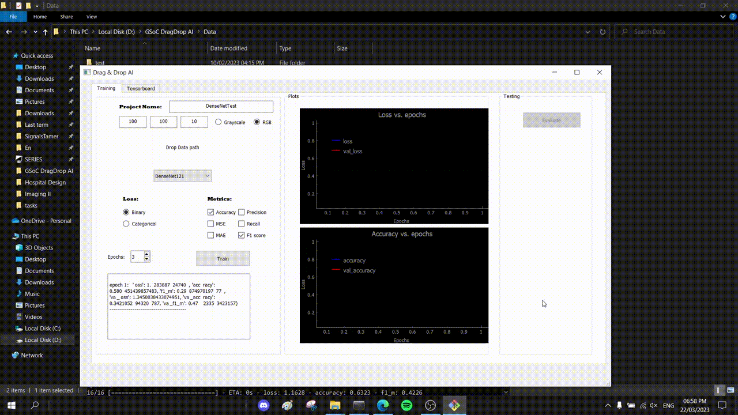
Task: Unpin Desktop from Quick access
Action: tap(71, 67)
